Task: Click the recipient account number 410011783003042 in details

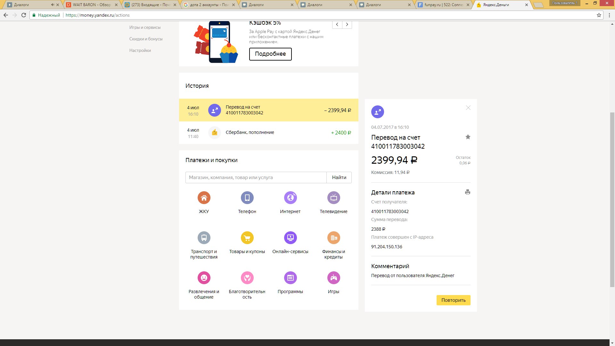Action: [x=390, y=211]
